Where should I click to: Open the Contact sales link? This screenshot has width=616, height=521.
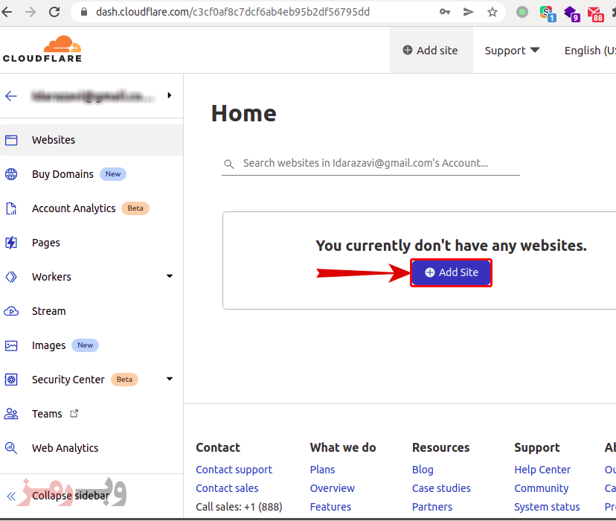(x=227, y=488)
